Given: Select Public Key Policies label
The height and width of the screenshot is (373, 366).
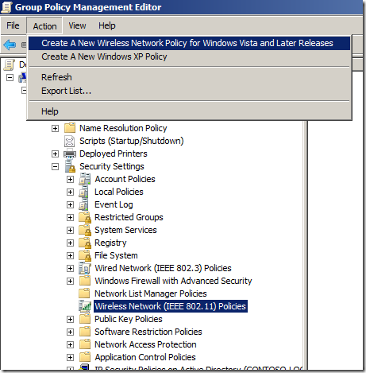Looking at the screenshot, I should pos(129,319).
